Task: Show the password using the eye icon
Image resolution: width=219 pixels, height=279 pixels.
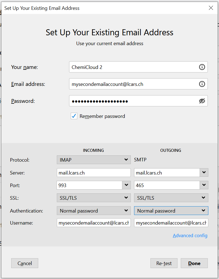Action: (x=202, y=101)
